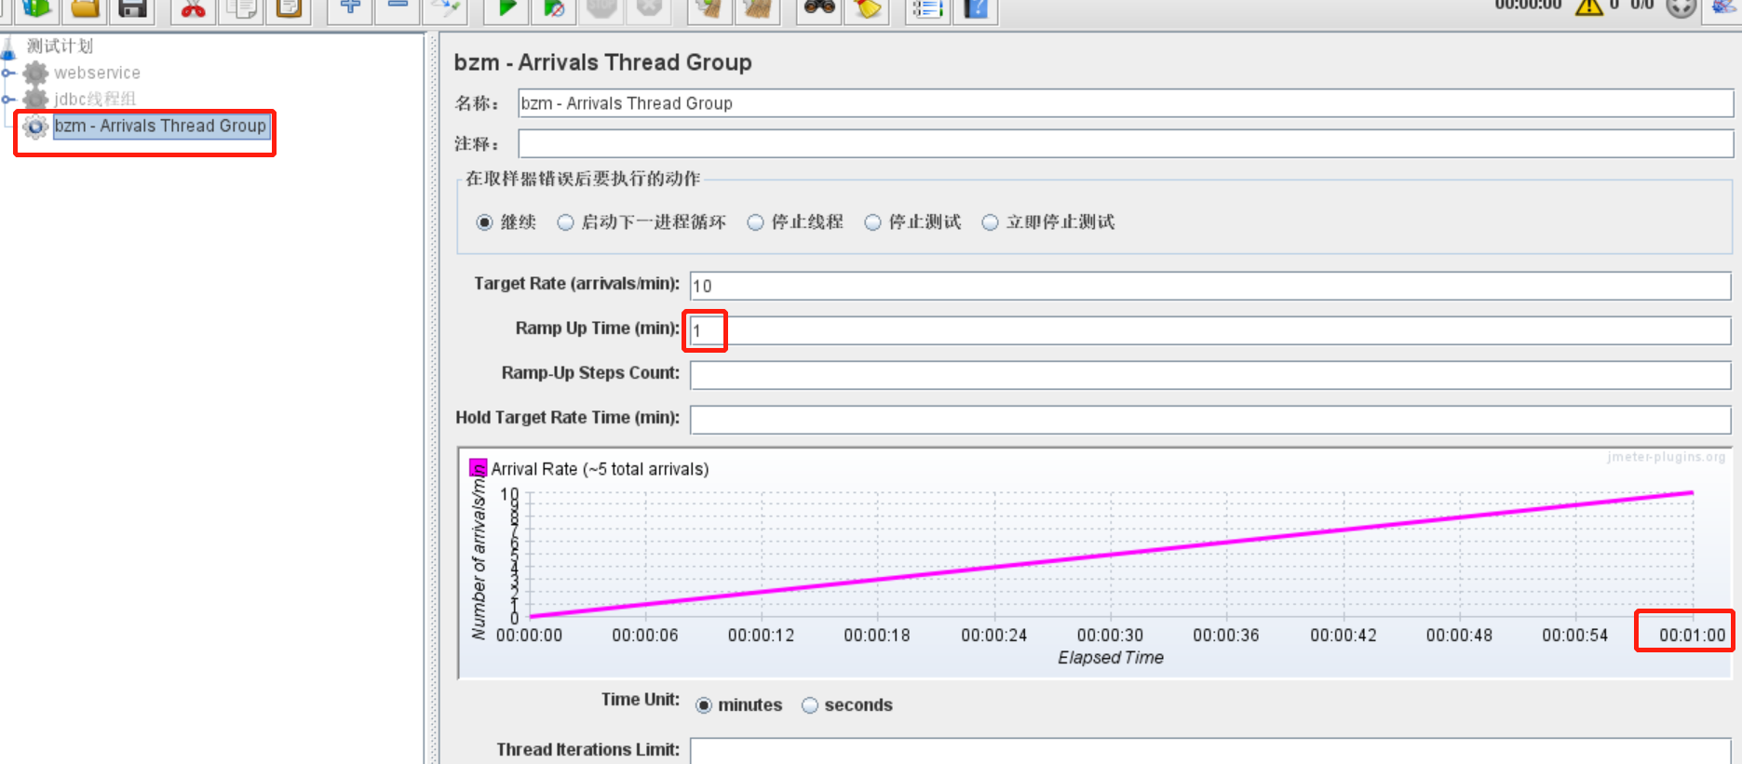Click the magenta arrival rate line in chart

1111,555
